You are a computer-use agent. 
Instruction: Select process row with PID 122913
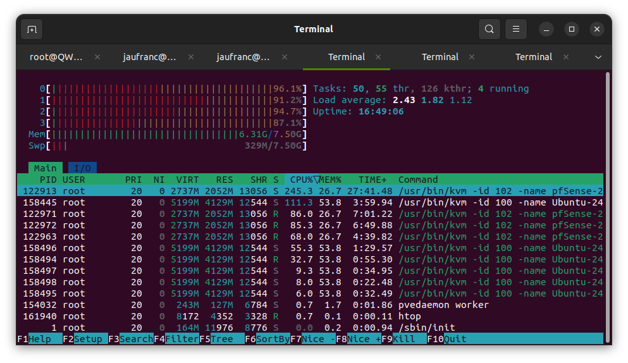pyautogui.click(x=310, y=191)
